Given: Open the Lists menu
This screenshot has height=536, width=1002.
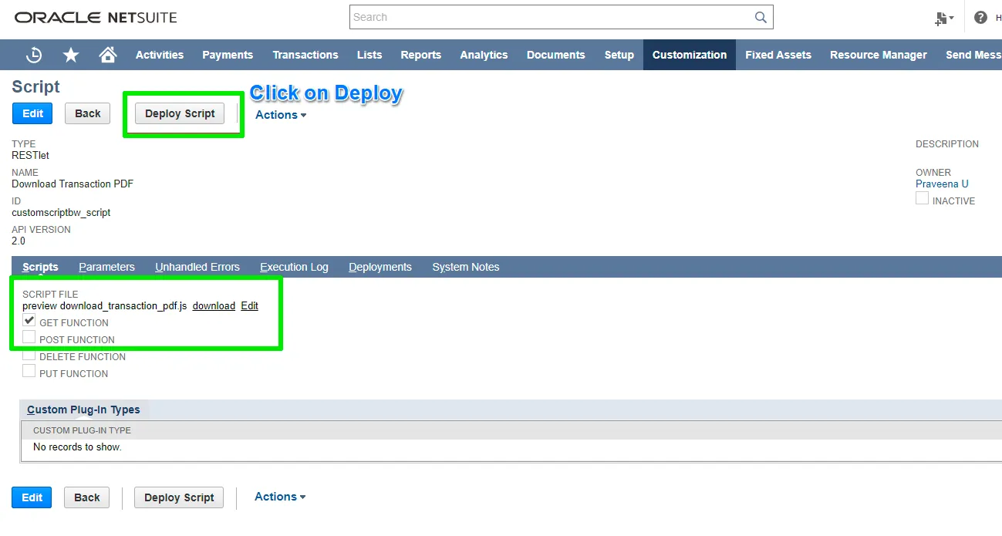Looking at the screenshot, I should coord(369,55).
